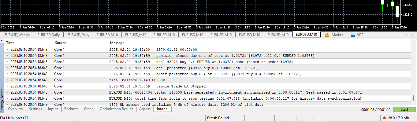Open the Agents tab
The height and width of the screenshot is (122, 417).
145,109
